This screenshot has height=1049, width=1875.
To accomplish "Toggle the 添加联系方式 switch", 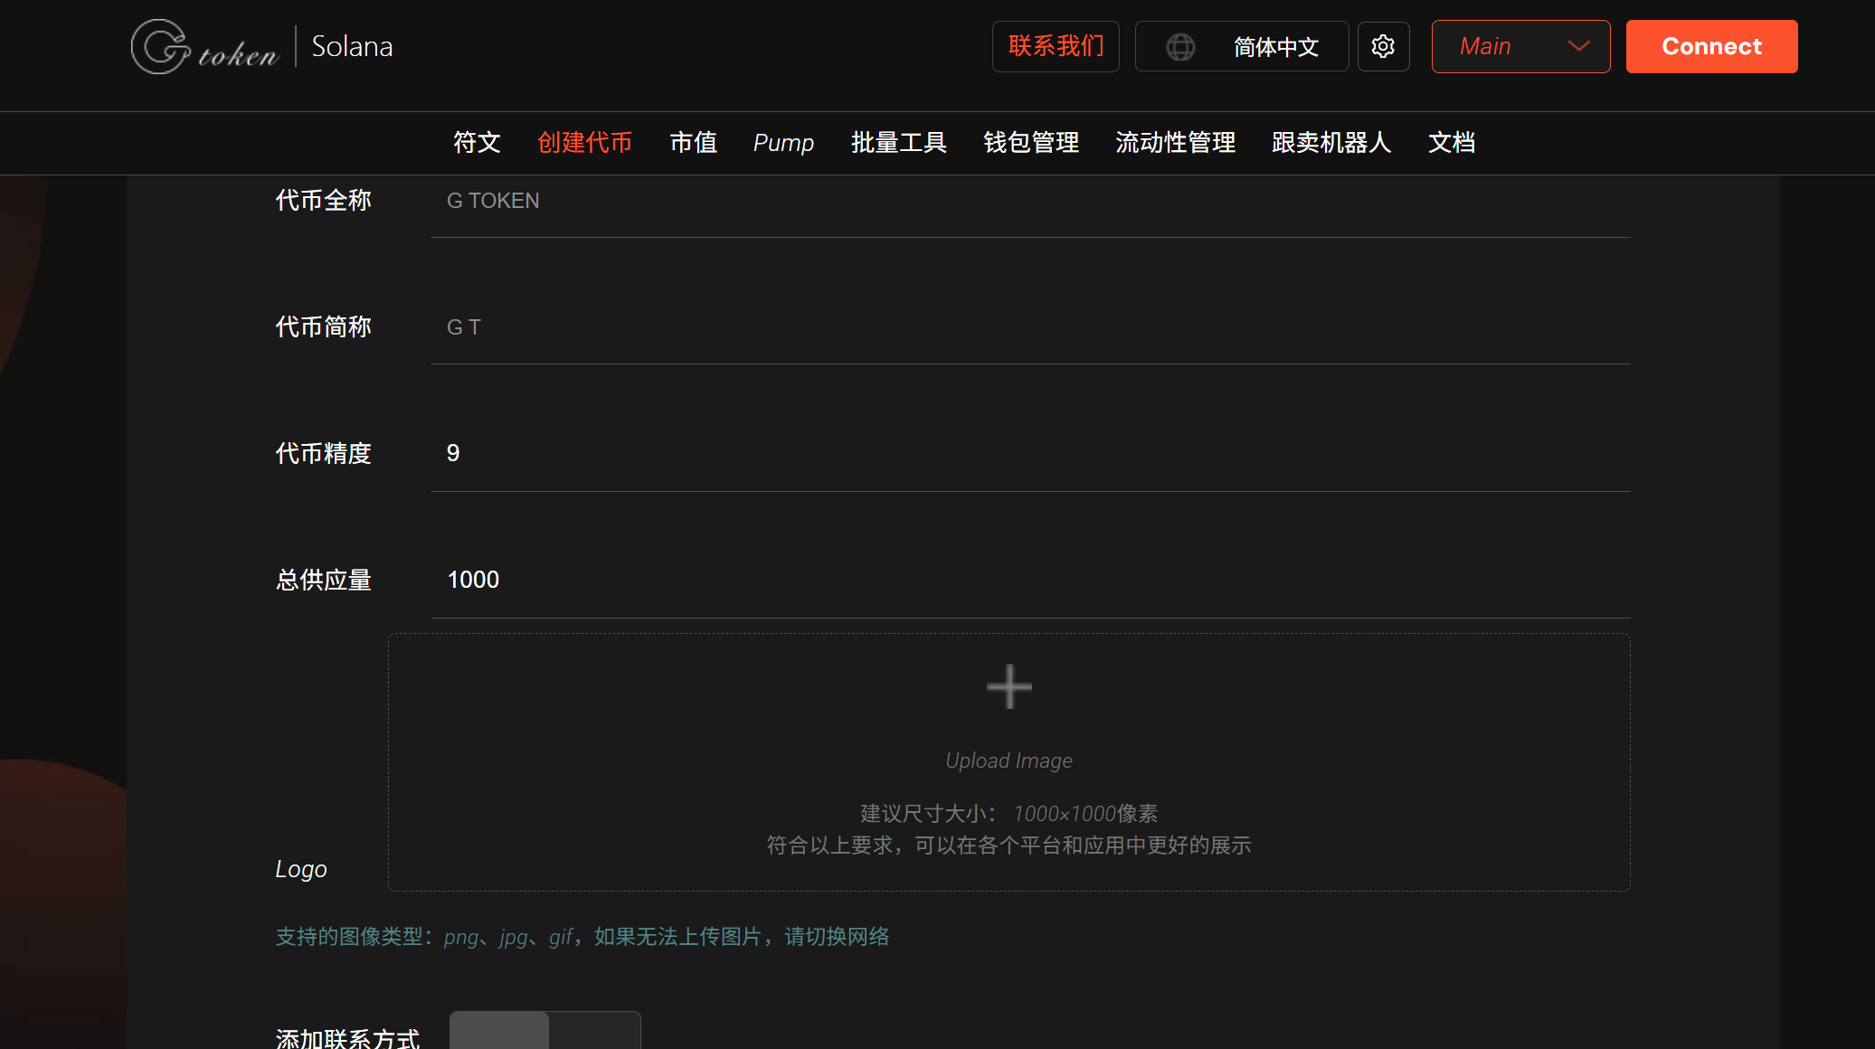I will (x=545, y=1030).
